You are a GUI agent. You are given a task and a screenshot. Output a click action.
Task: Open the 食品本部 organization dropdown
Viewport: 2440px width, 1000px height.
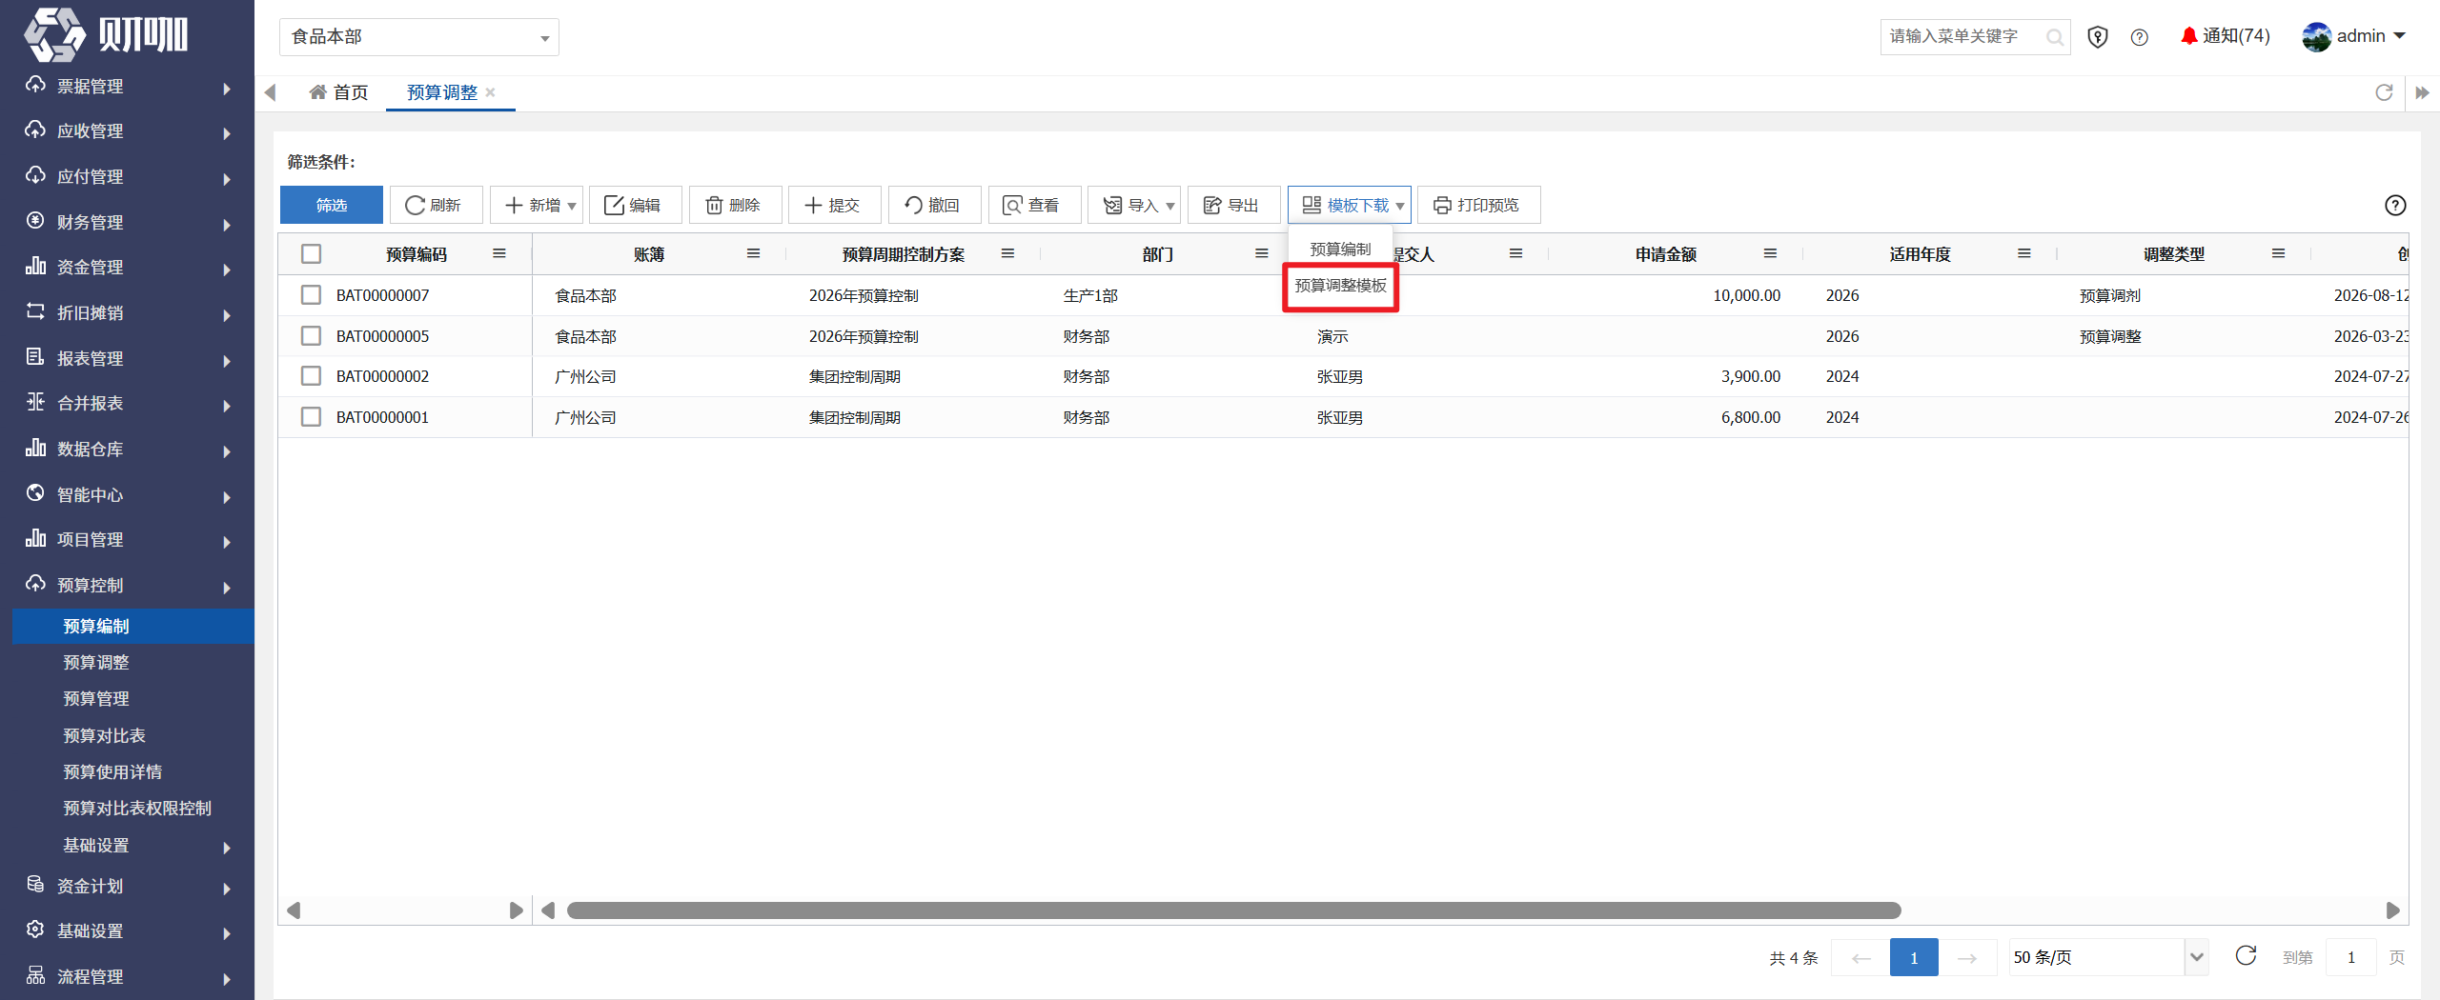coord(419,37)
